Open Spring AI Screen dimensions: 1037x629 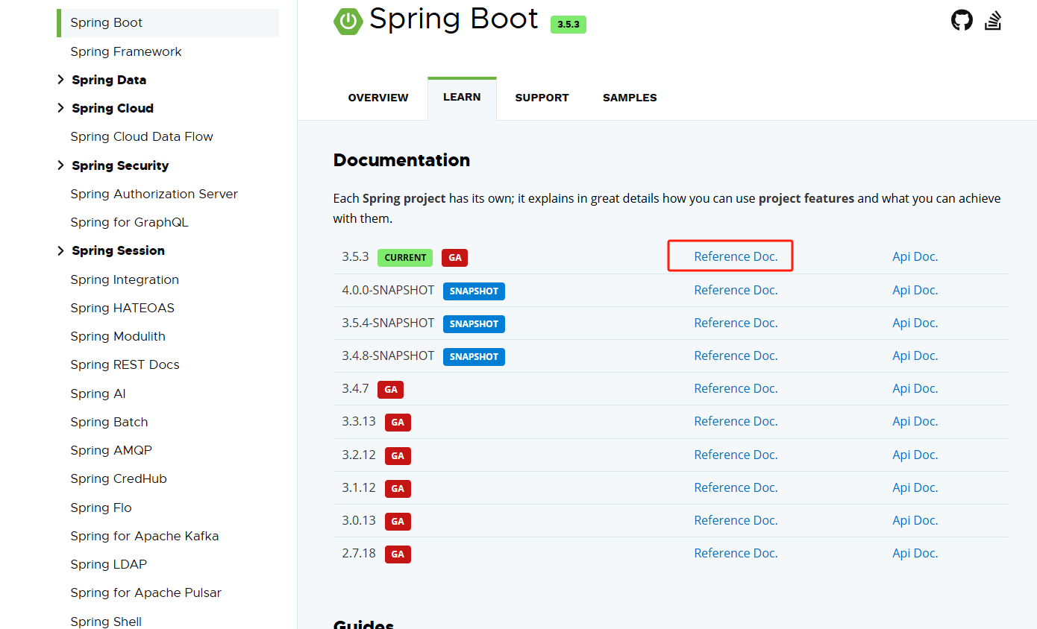[98, 393]
